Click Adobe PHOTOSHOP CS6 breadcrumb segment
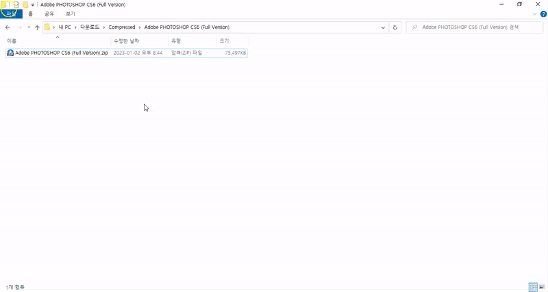 [x=186, y=27]
